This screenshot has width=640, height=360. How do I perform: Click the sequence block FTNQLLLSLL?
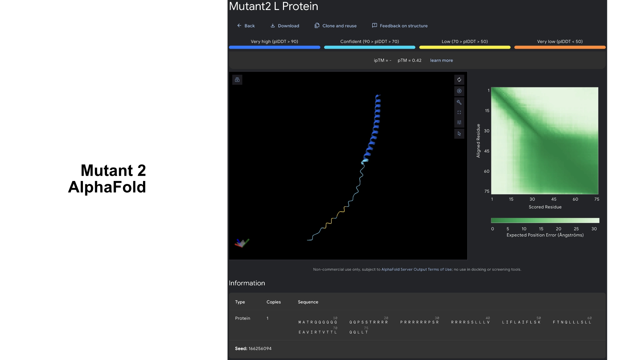pos(572,322)
